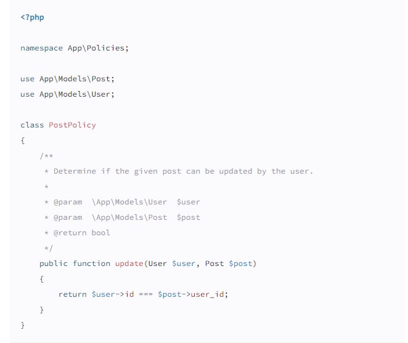Image resolution: width=408 pixels, height=343 pixels.
Task: Click the $user parameter in method signature
Action: (184, 264)
